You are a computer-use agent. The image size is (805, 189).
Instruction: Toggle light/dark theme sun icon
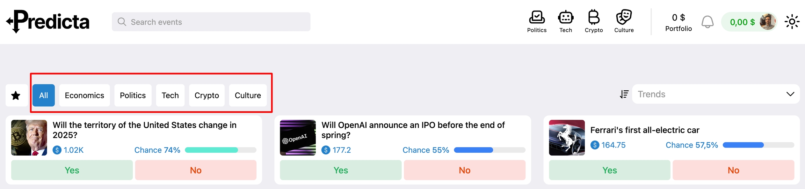pyautogui.click(x=792, y=22)
